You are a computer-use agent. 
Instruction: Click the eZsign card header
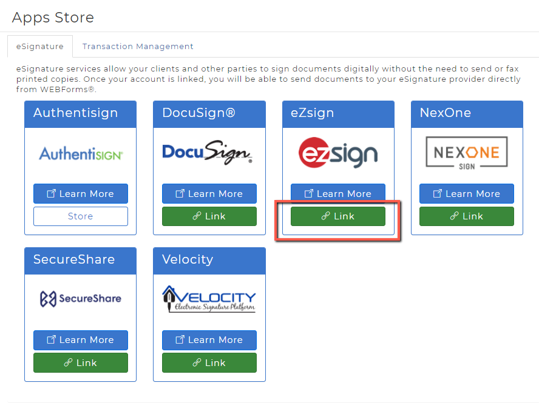point(338,115)
